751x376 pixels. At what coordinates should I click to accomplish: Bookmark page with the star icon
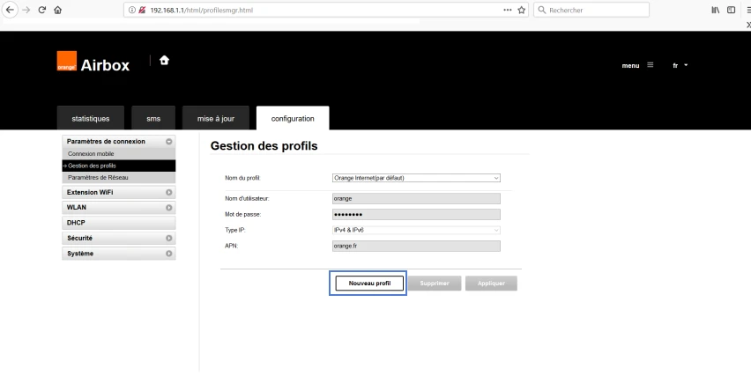[522, 10]
